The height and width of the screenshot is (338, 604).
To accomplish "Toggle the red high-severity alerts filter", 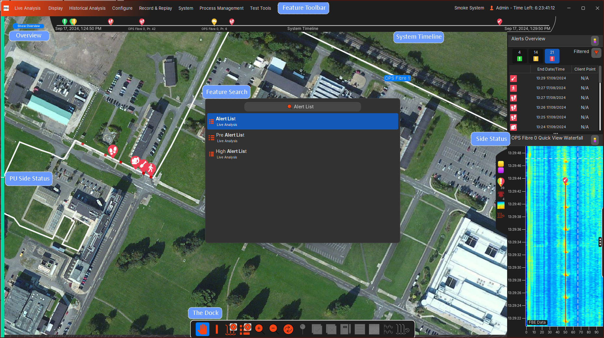I will pyautogui.click(x=552, y=56).
